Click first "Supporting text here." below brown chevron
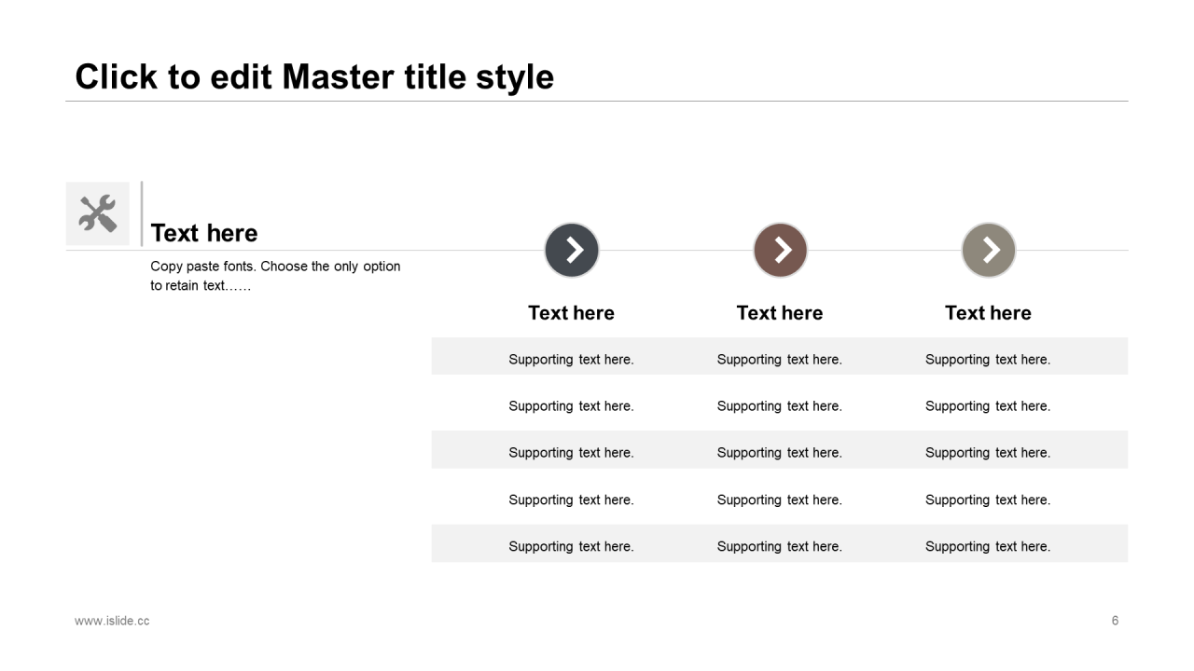Screen dimensions: 1194x671 [780, 360]
